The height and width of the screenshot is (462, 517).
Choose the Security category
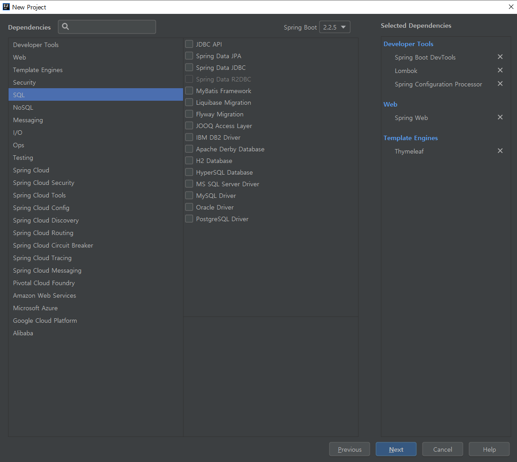click(96, 82)
